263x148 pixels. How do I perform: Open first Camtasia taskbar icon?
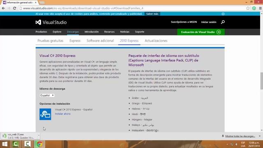(16, 144)
